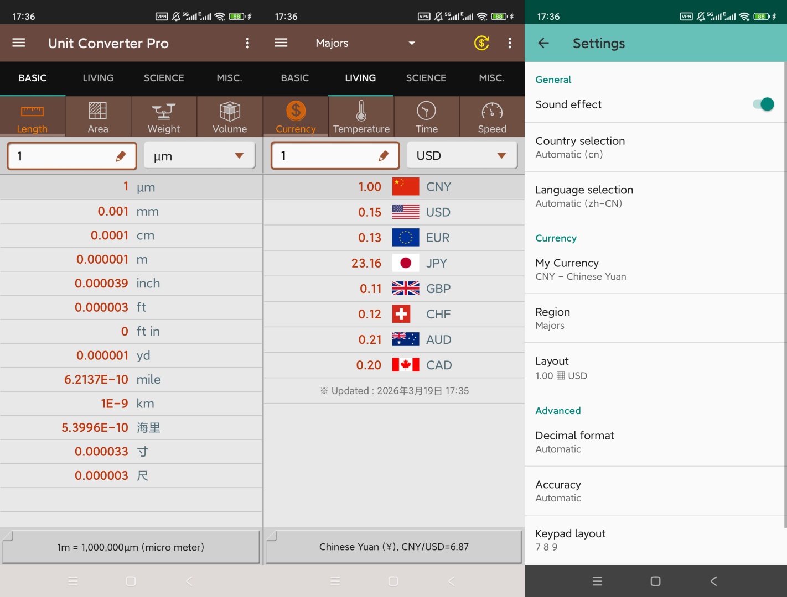Viewport: 787px width, 597px height.
Task: Refresh currency rates with yellow dollar icon
Action: pos(481,43)
